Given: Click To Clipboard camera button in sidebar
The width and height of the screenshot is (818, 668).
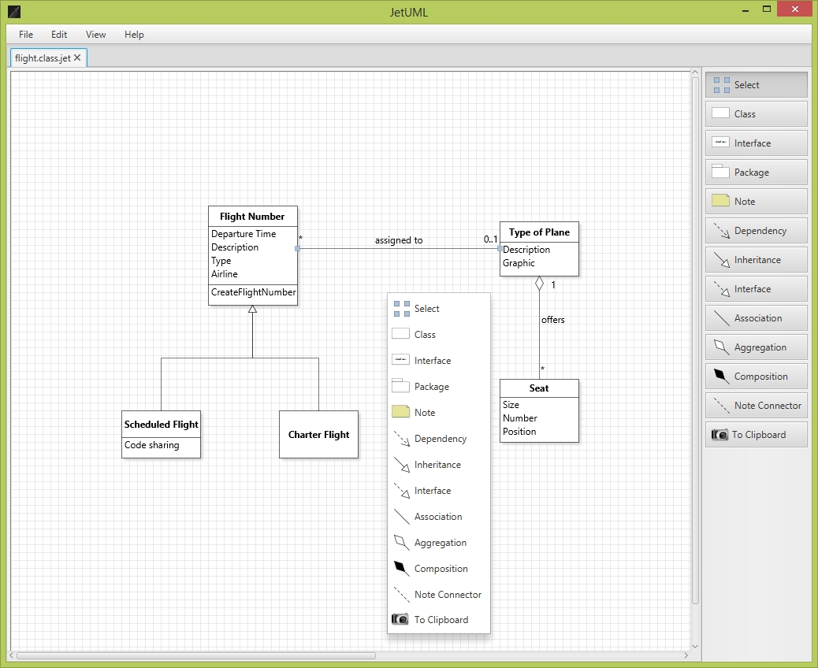Looking at the screenshot, I should click(x=756, y=435).
